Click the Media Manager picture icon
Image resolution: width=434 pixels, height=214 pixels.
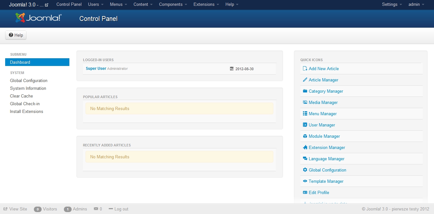tap(305, 102)
